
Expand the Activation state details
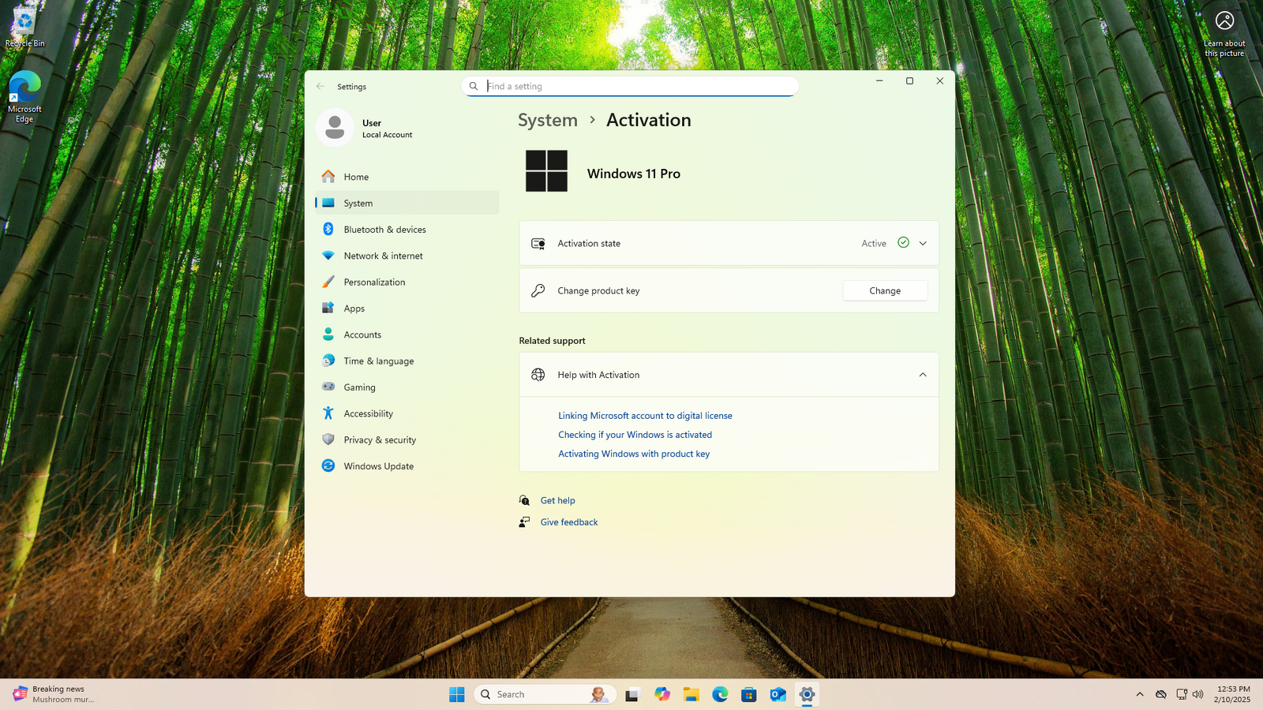point(923,244)
